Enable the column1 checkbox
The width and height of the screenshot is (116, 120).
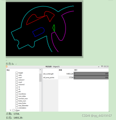tap(17, 80)
